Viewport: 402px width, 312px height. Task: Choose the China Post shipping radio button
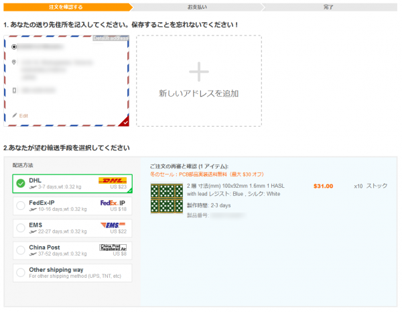point(21,250)
